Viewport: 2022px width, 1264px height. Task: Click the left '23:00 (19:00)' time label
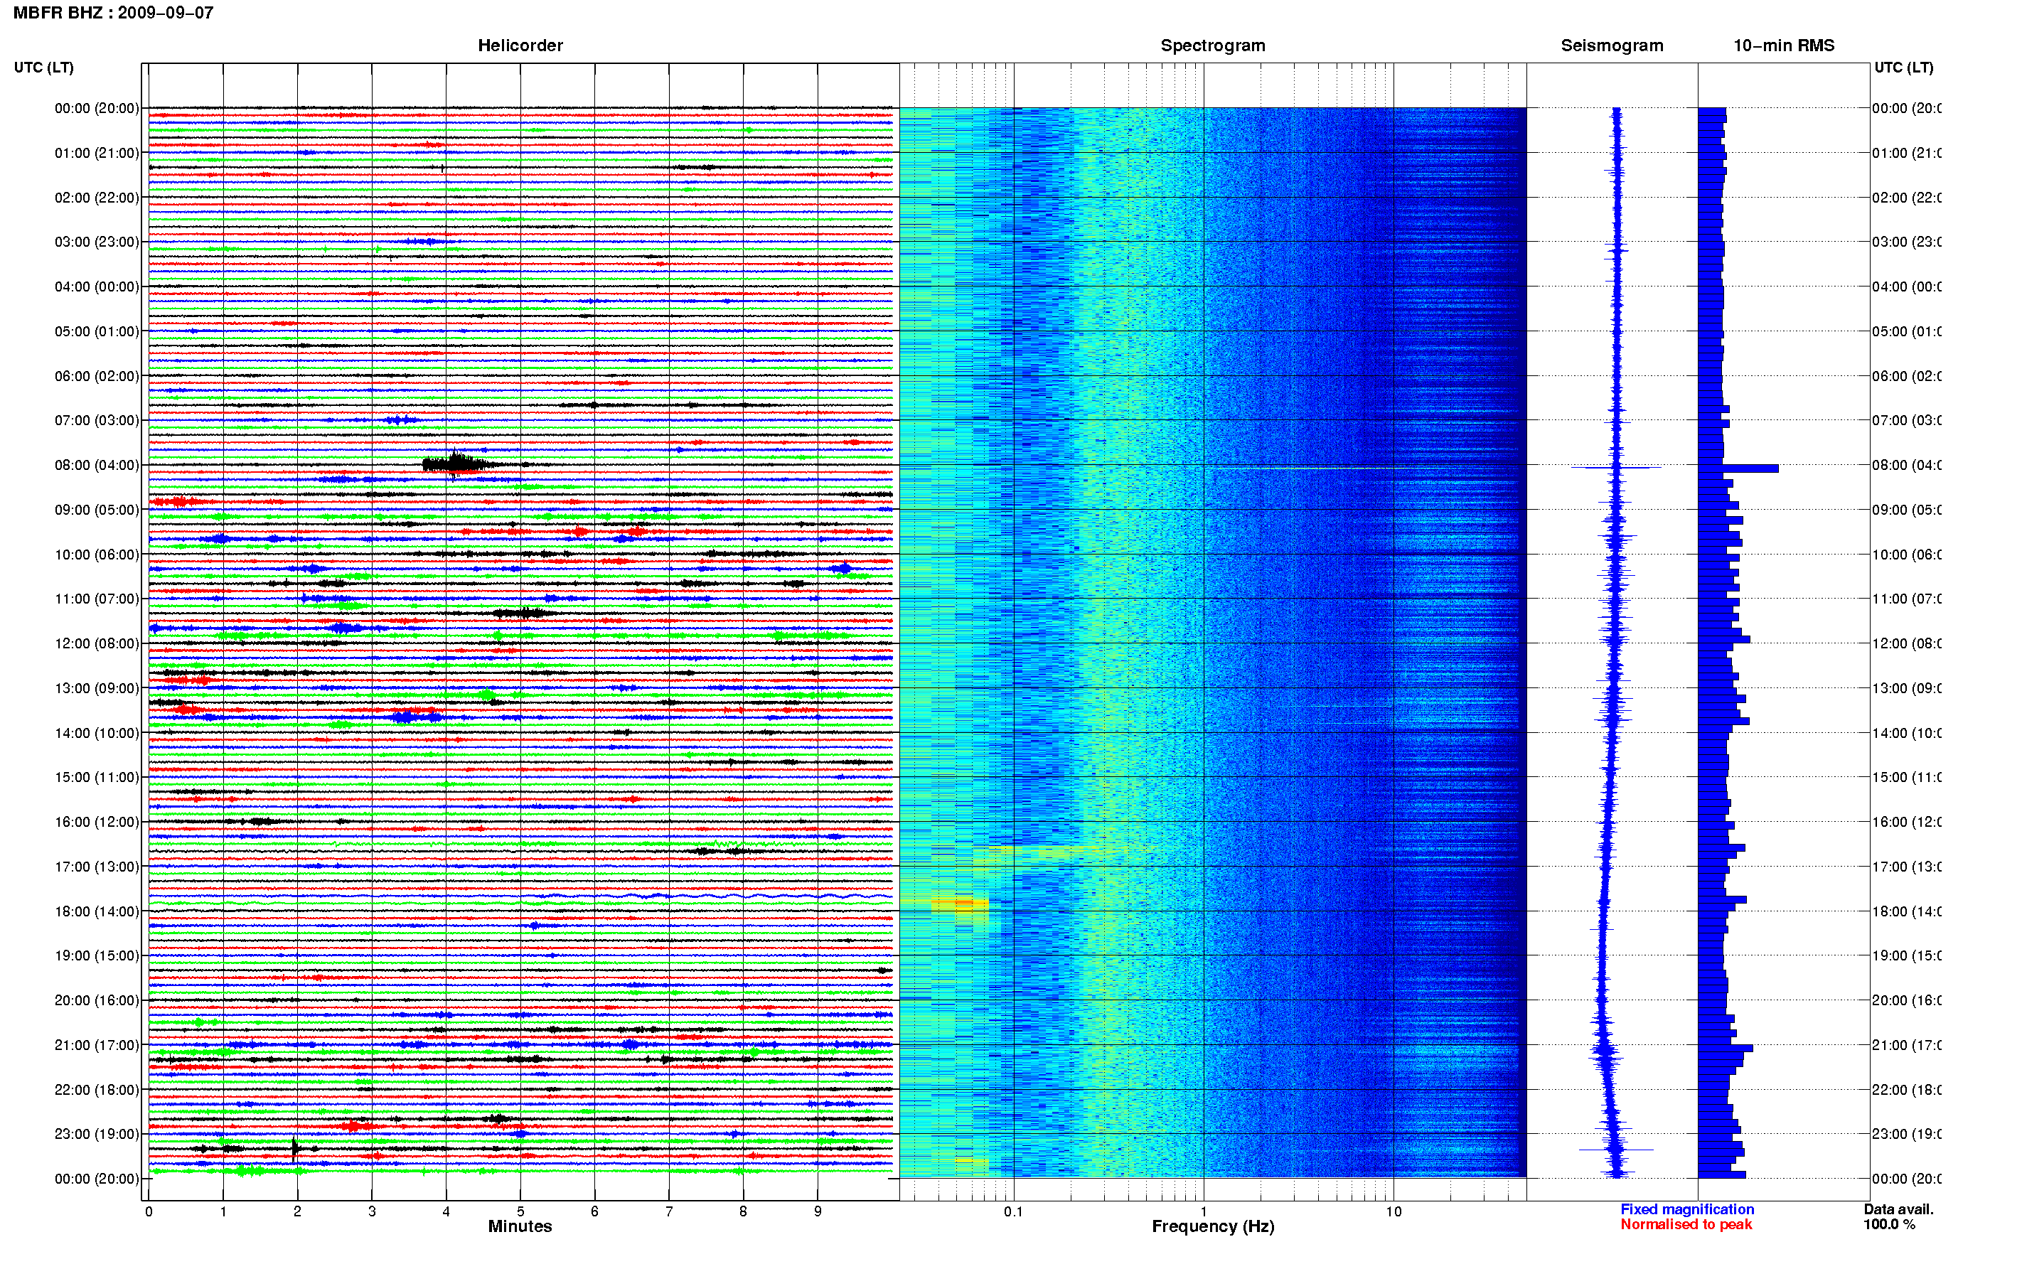tap(96, 1134)
